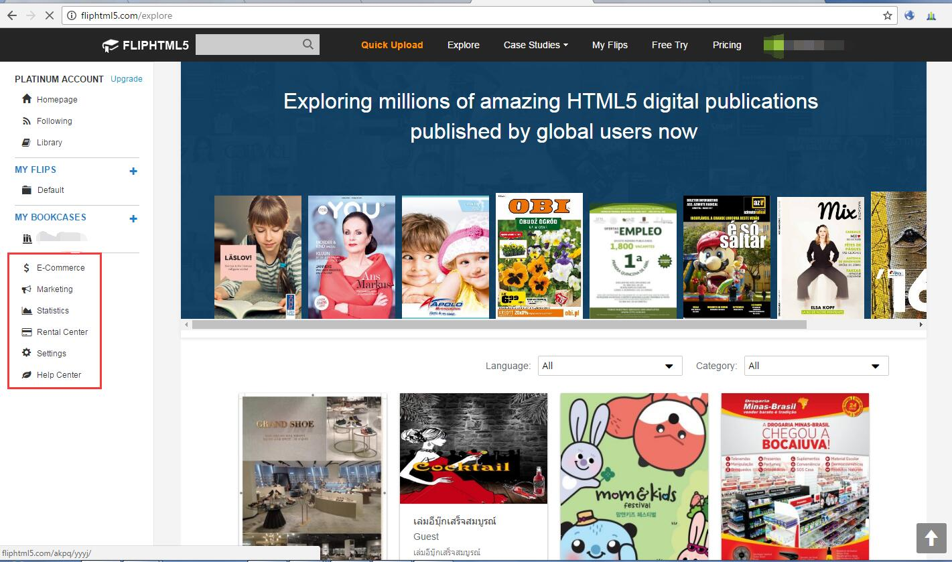Click the Marketing megaphone icon
The image size is (952, 562).
pyautogui.click(x=27, y=289)
